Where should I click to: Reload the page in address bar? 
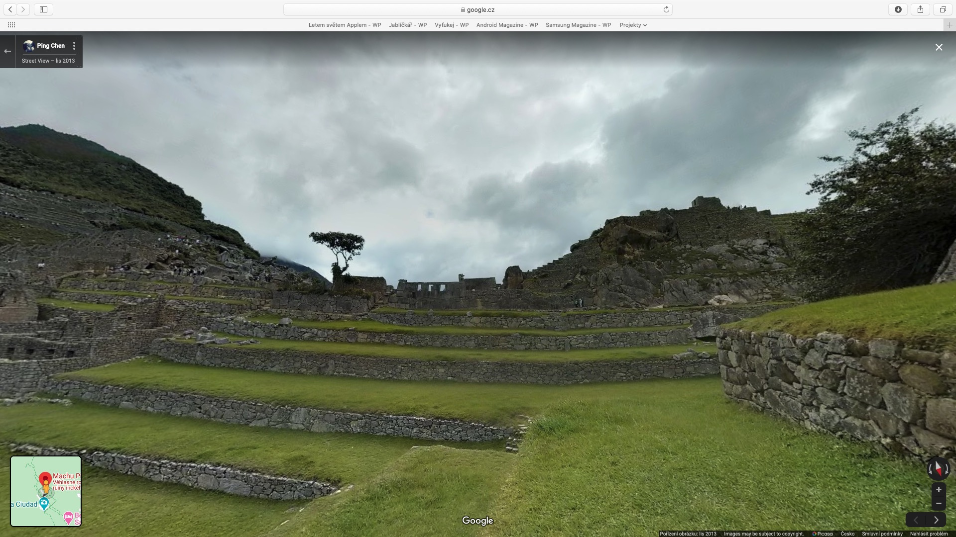pos(666,9)
